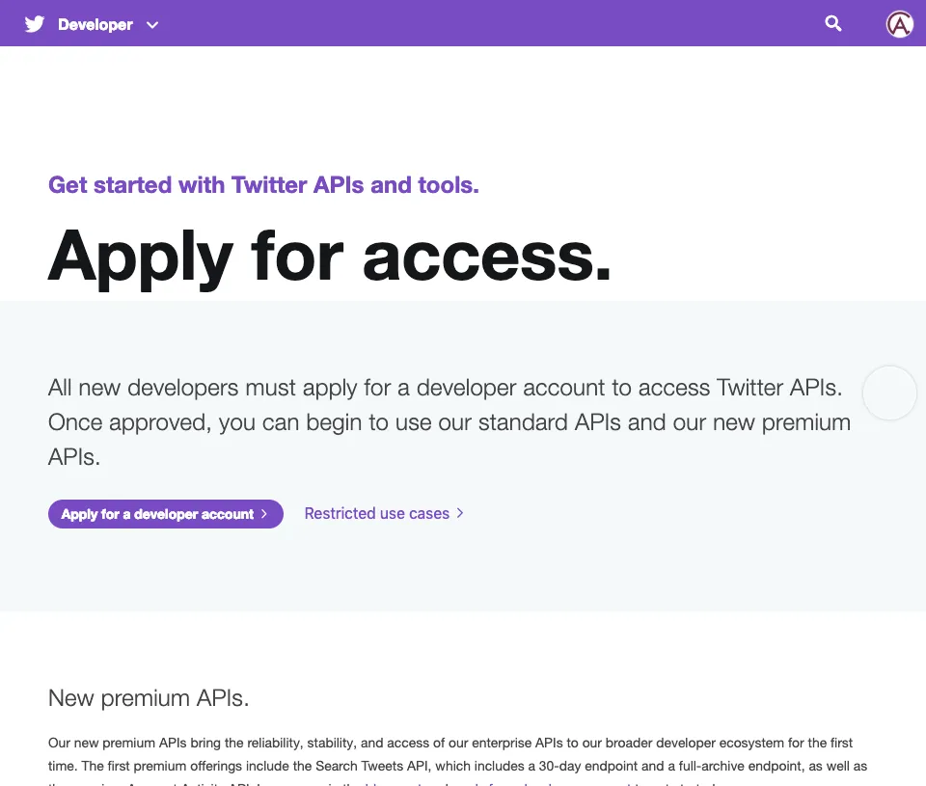Apply for a developer account
This screenshot has height=786, width=926.
(165, 514)
